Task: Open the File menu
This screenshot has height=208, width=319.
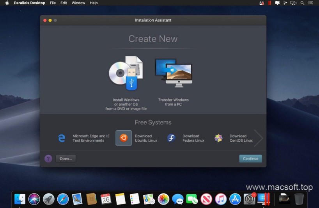Action: [x=53, y=3]
